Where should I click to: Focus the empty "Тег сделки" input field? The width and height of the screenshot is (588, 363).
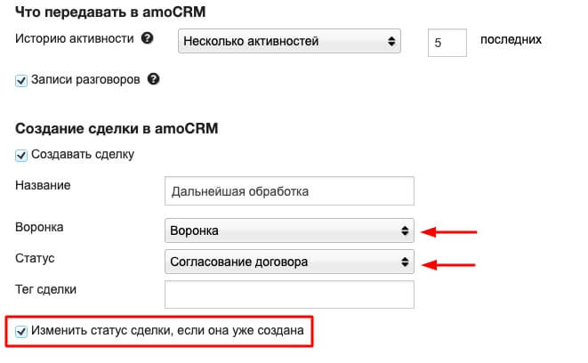289,294
